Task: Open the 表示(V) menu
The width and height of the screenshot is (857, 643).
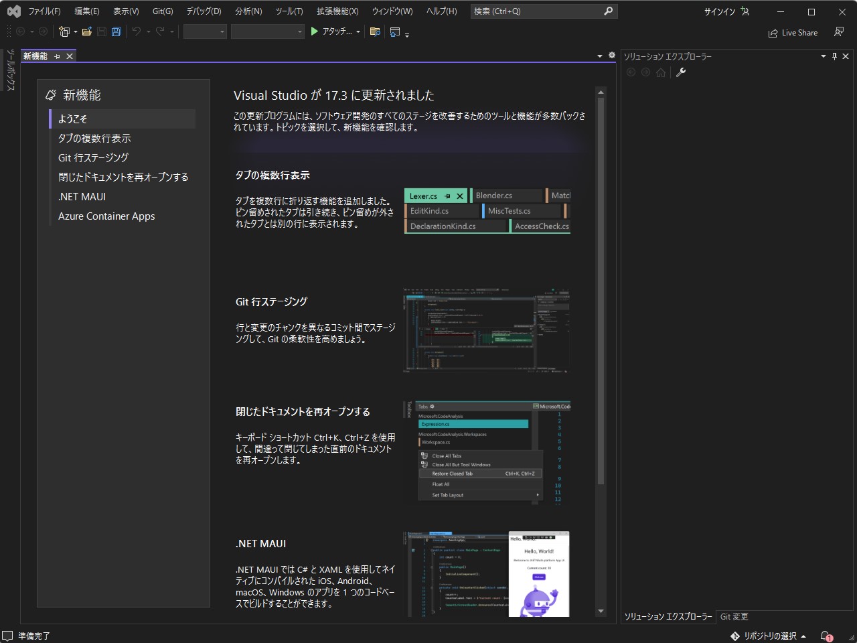Action: pyautogui.click(x=126, y=11)
